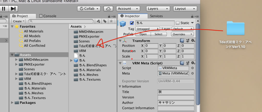Open the Tag dropdown Untagged
This screenshot has height=112, width=262.
pyautogui.click(x=148, y=29)
